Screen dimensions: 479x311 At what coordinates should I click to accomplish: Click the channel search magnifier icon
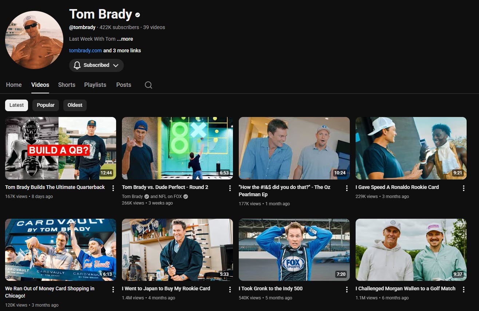tap(148, 85)
